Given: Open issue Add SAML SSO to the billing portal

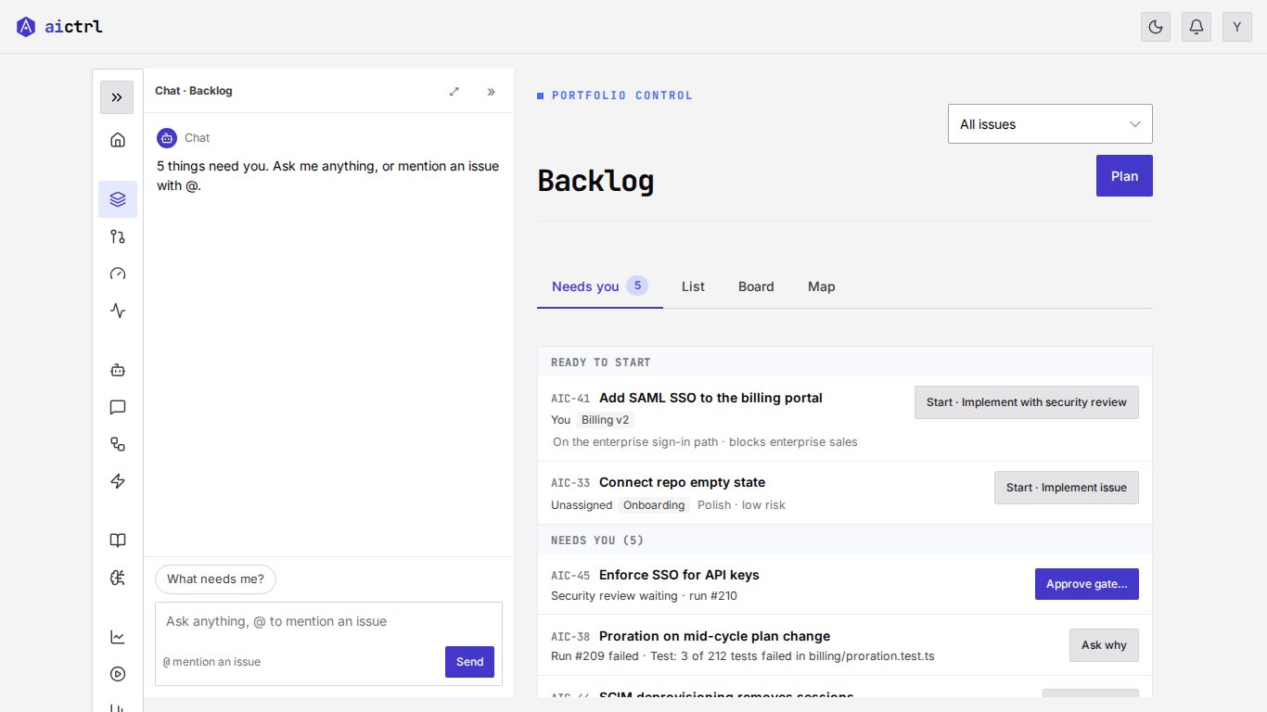Looking at the screenshot, I should coord(710,398).
